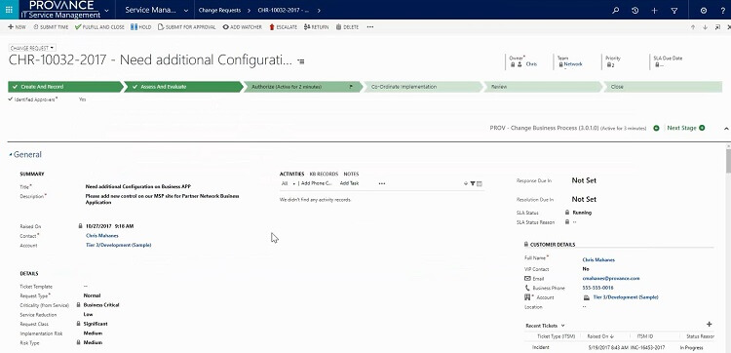
Task: Add a recent ticket plus icon
Action: pos(710,324)
